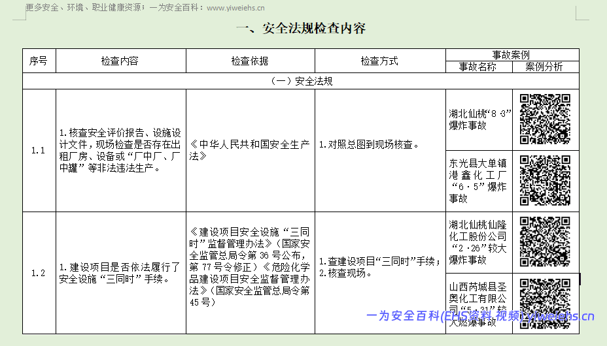This screenshot has width=607, height=346.
Task: Click the QR code next to 山西芮城县 accident
Action: tap(545, 302)
